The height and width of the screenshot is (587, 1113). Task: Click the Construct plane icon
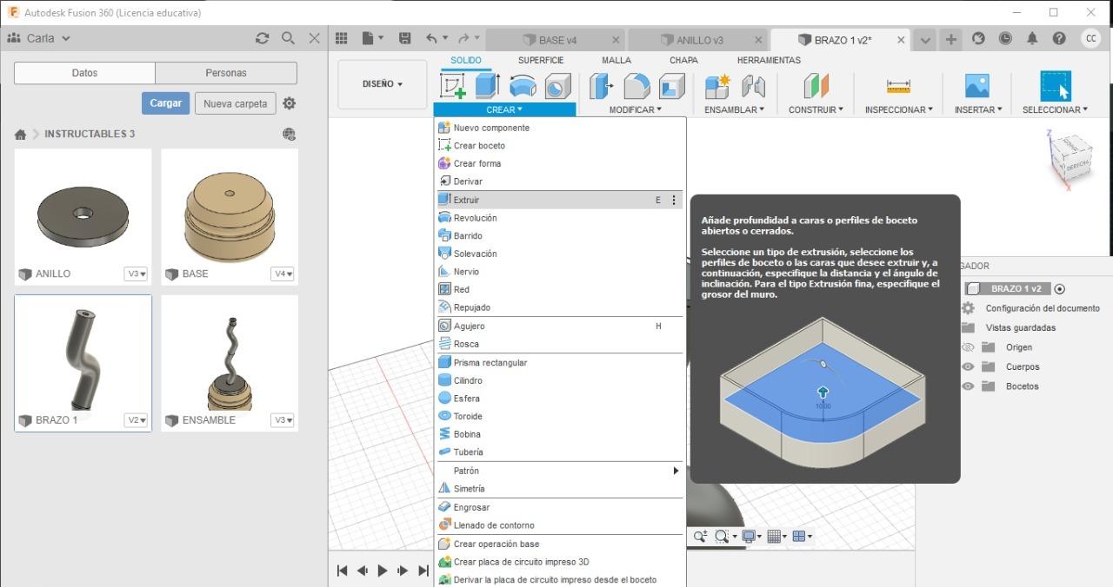coord(816,86)
